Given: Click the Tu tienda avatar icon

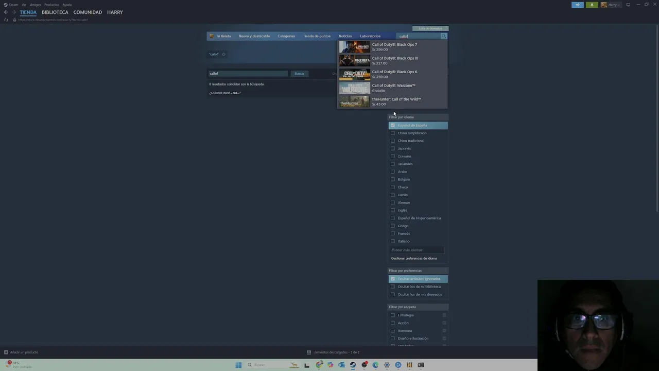Looking at the screenshot, I should coord(212,36).
